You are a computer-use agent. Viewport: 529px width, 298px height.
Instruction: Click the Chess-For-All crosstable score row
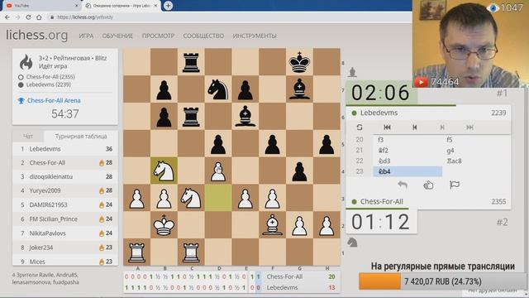pyautogui.click(x=232, y=276)
